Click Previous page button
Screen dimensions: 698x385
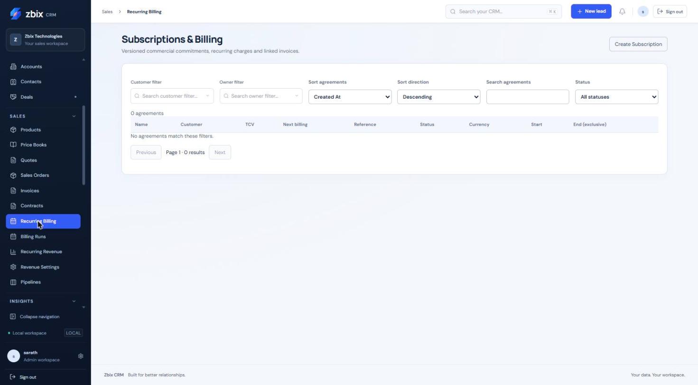146,152
